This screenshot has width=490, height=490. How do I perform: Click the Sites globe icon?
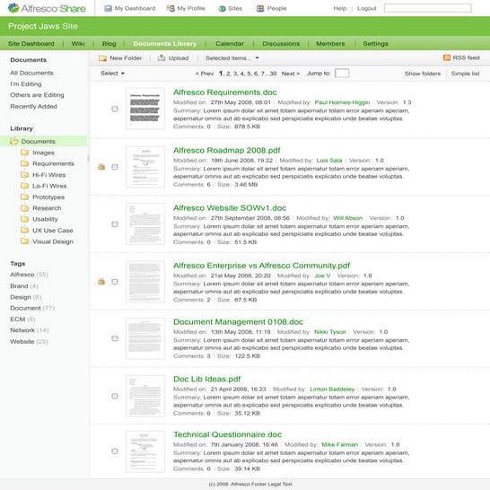[x=223, y=9]
